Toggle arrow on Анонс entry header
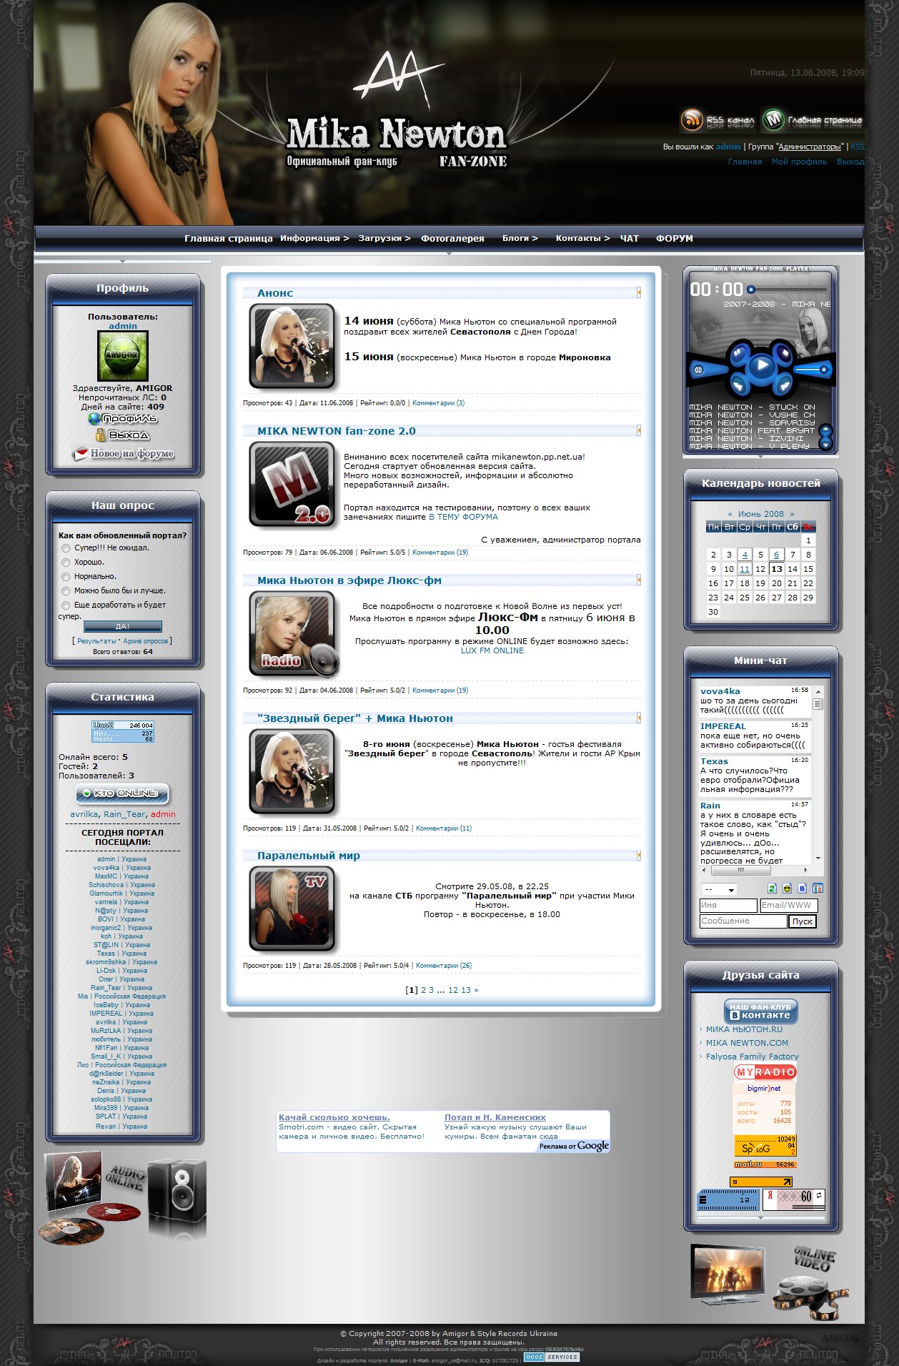The height and width of the screenshot is (1366, 899). pos(638,292)
